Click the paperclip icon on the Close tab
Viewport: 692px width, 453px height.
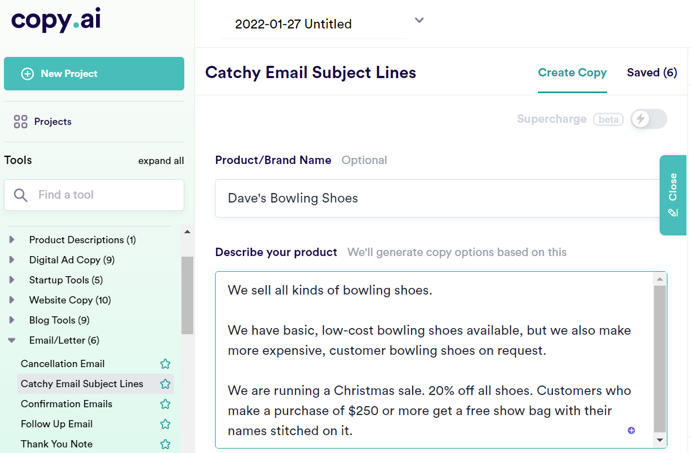click(x=672, y=214)
